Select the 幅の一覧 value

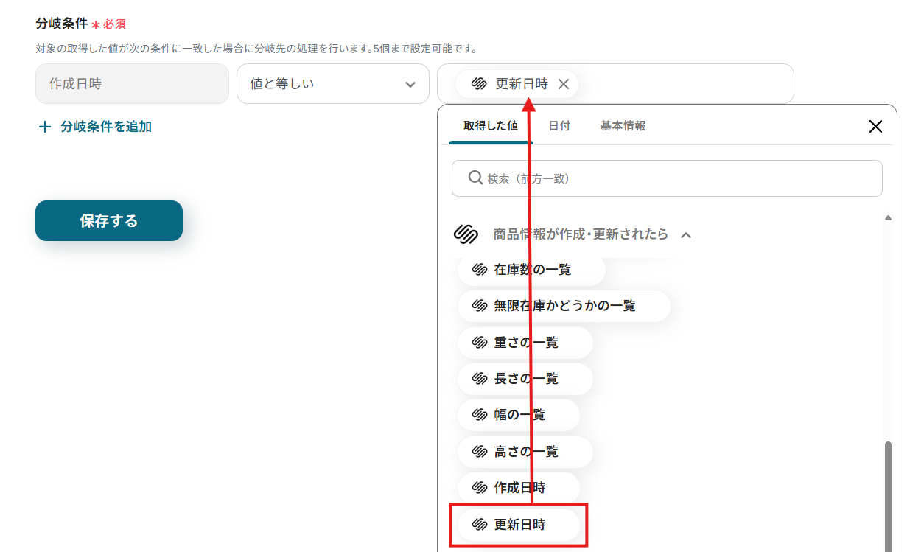[518, 415]
